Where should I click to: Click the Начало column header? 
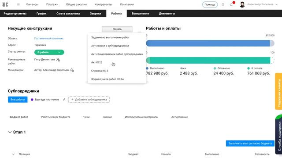click(x=166, y=154)
